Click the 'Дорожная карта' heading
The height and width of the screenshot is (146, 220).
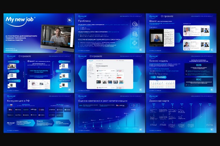coord(159,101)
